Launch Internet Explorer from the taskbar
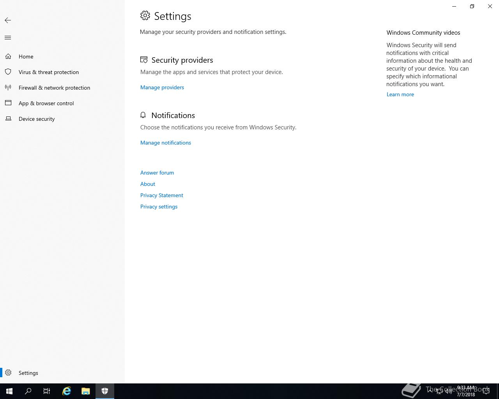This screenshot has width=499, height=399. [67, 391]
